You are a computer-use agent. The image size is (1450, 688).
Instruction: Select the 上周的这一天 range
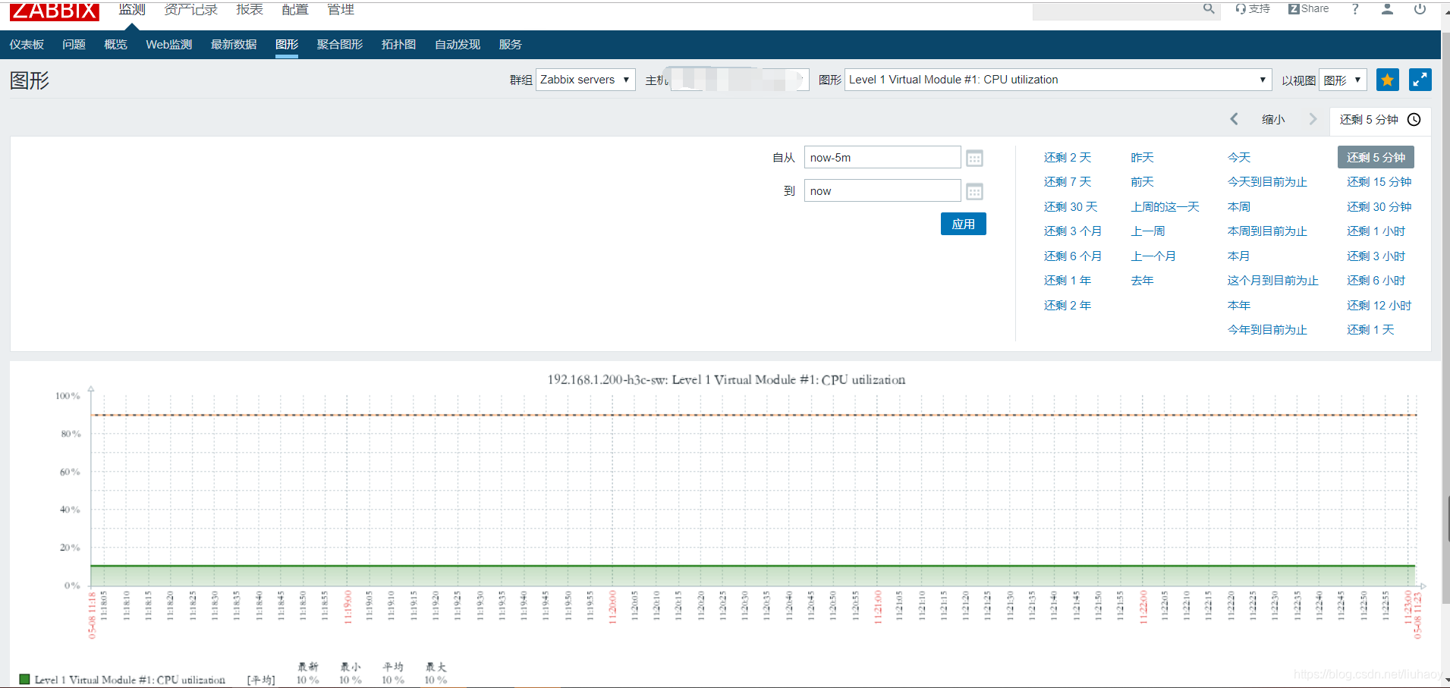tap(1165, 207)
